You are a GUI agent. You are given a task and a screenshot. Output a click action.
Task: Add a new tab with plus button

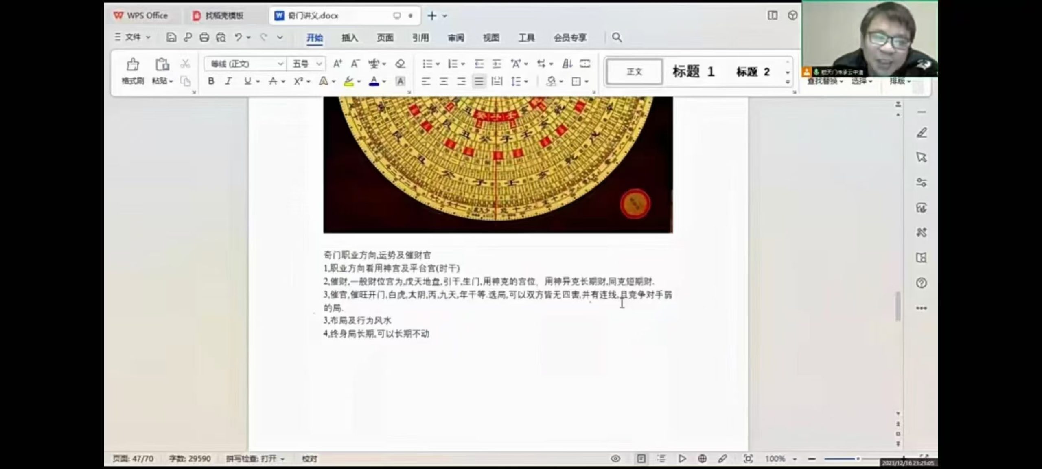[432, 15]
